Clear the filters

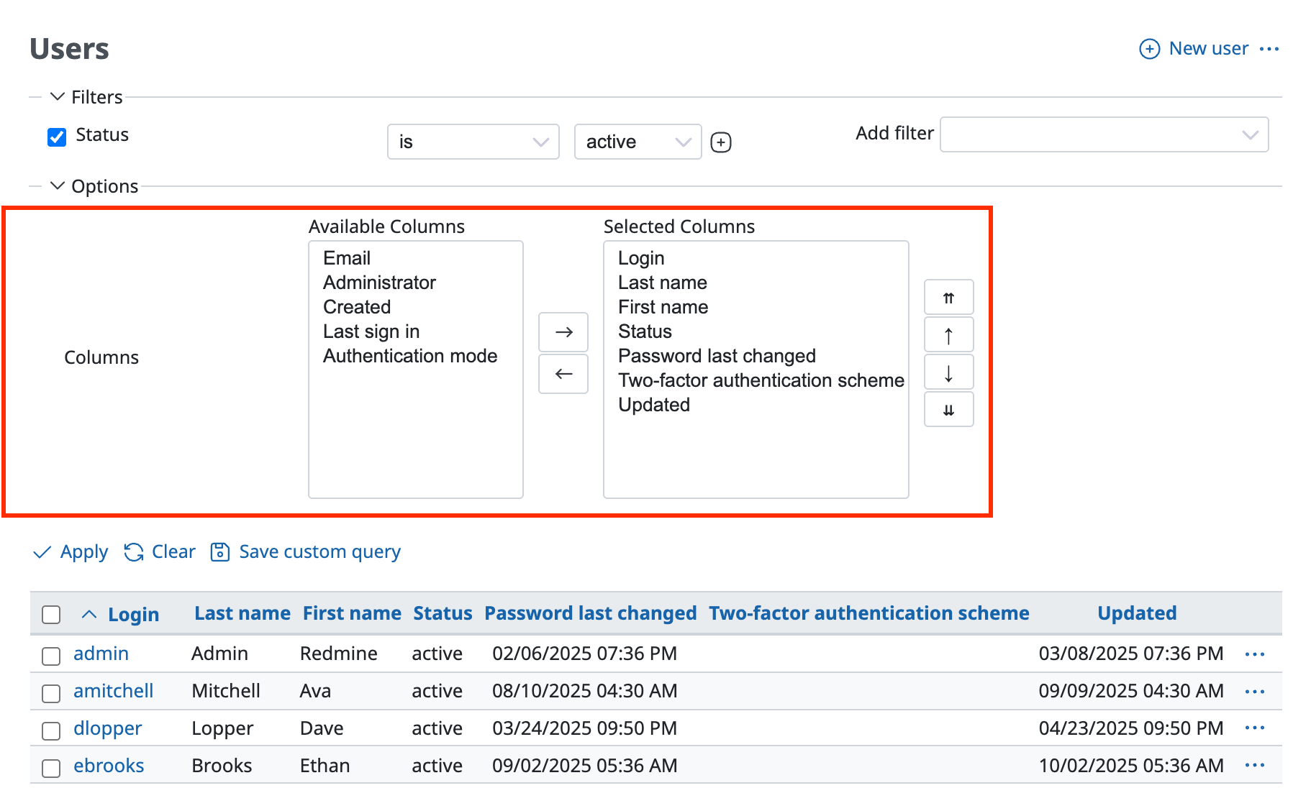pyautogui.click(x=160, y=552)
